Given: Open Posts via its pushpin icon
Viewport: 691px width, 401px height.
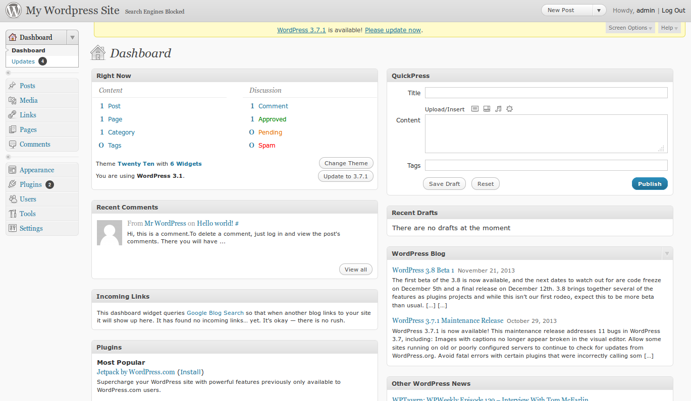Looking at the screenshot, I should point(13,86).
